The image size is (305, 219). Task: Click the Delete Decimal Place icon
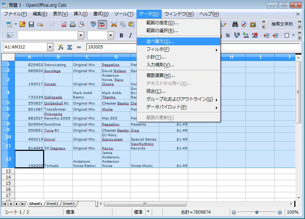pos(255,35)
